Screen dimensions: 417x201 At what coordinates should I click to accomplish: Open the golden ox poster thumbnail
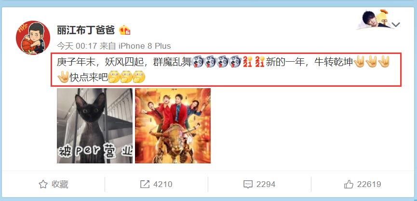[173, 126]
